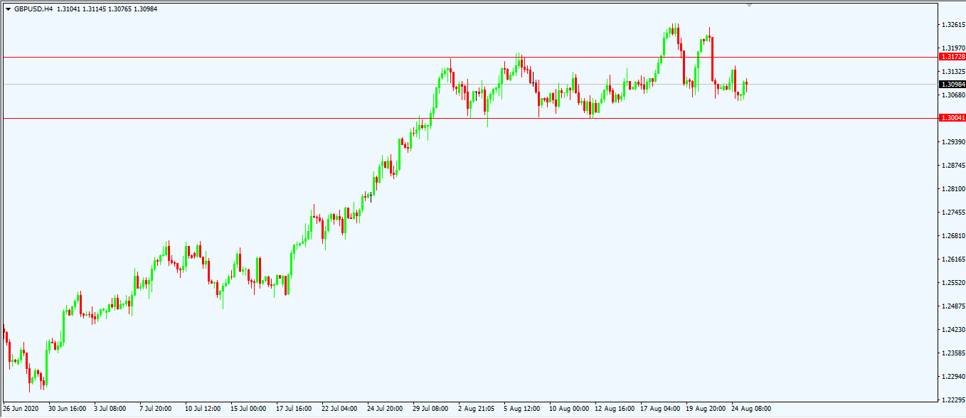This screenshot has width=966, height=418.
Task: Click the dropdown triangle beside GBPUSD,H4
Action: tap(8, 9)
